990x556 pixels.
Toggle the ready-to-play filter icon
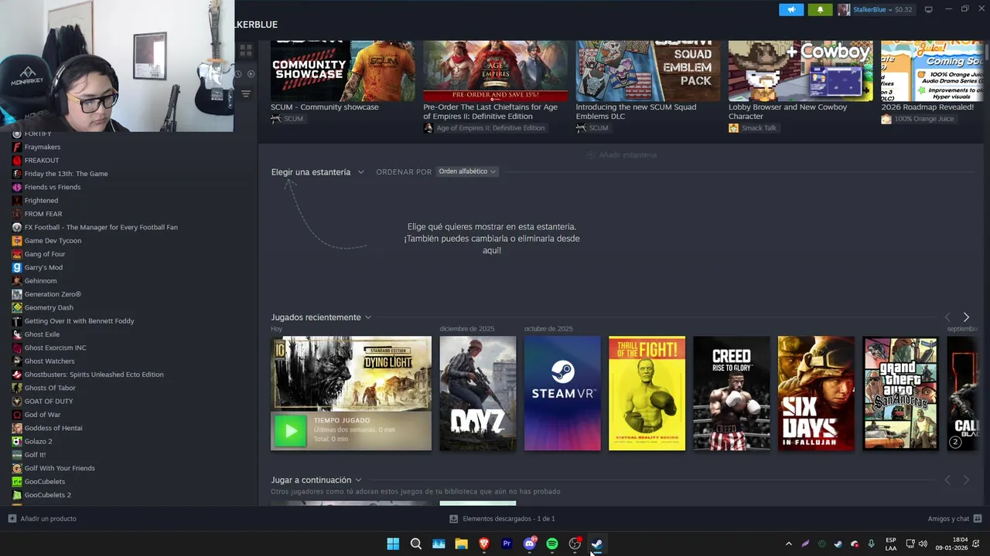click(x=251, y=74)
